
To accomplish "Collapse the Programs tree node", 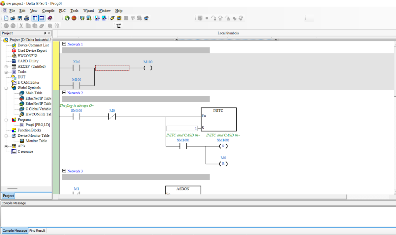I will (6, 120).
